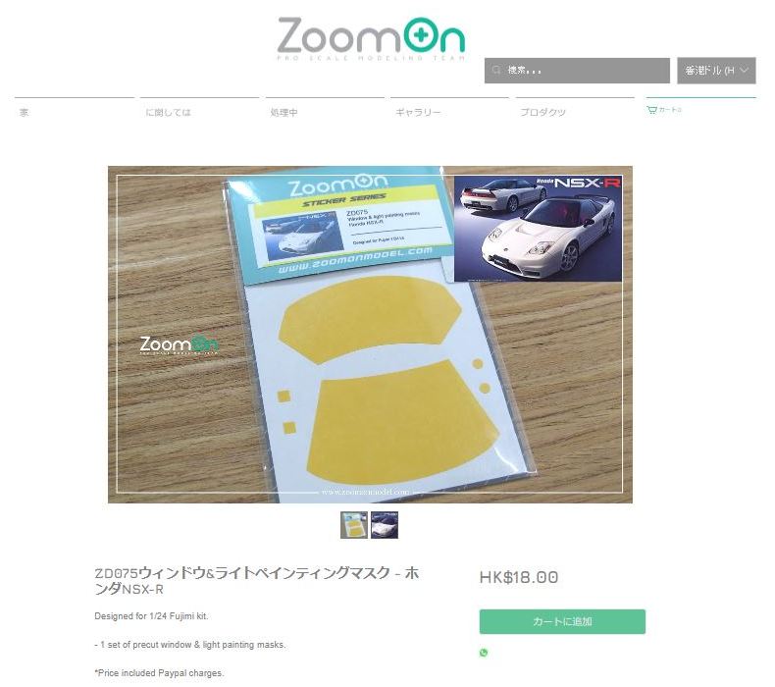Open the 家 home menu item
Image resolution: width=775 pixels, height=687 pixels.
24,112
